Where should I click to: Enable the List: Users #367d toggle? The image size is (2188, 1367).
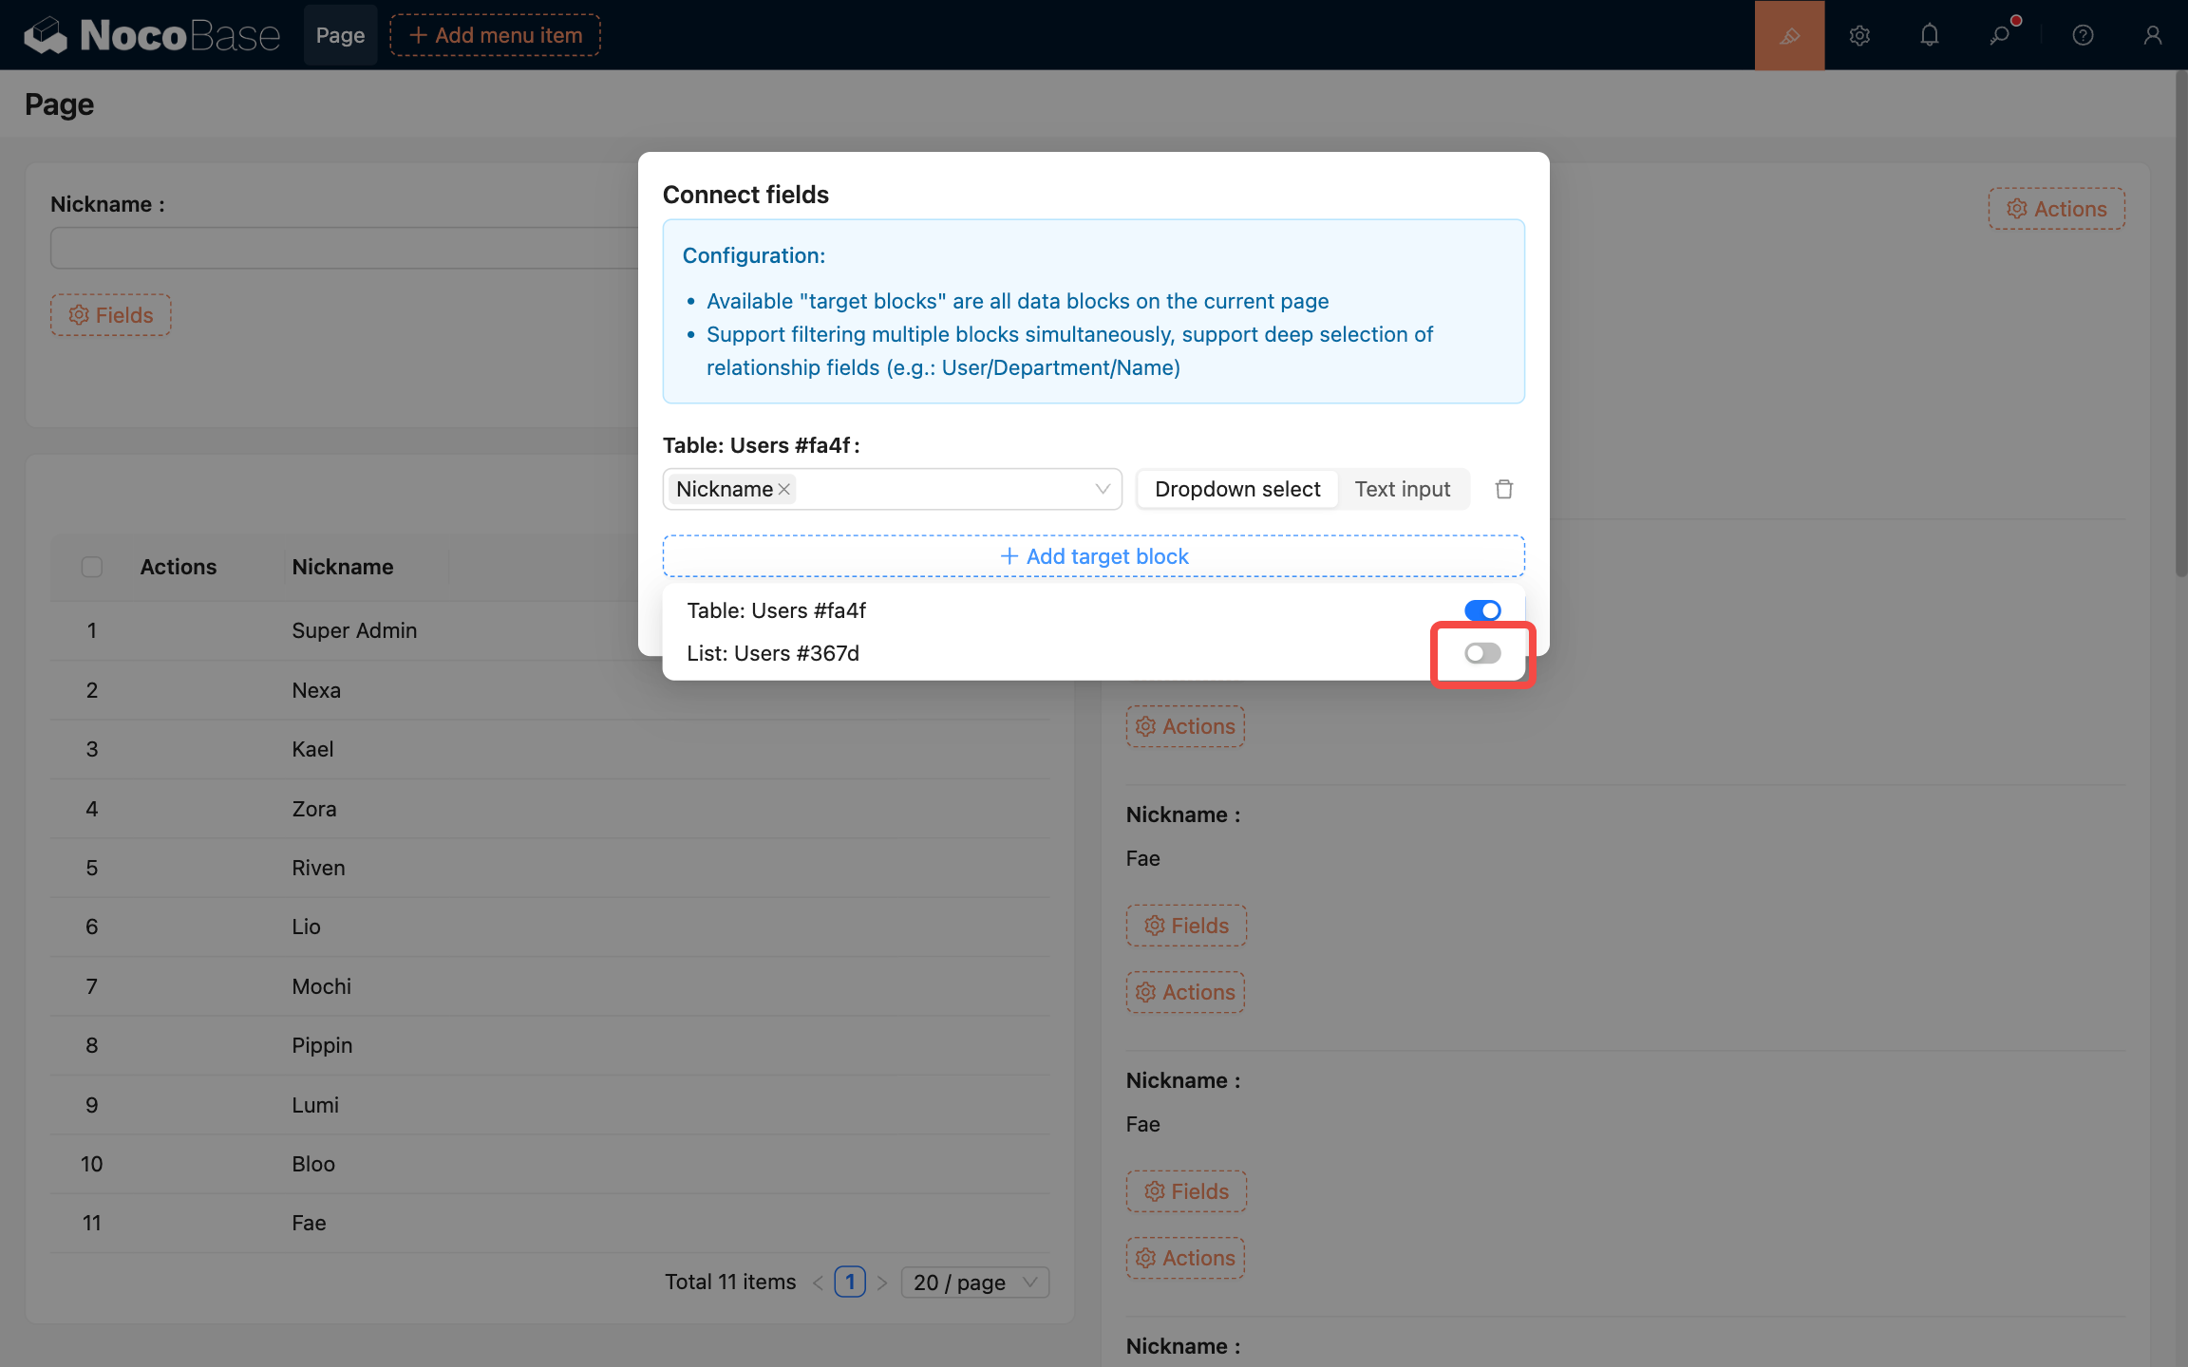[1481, 653]
